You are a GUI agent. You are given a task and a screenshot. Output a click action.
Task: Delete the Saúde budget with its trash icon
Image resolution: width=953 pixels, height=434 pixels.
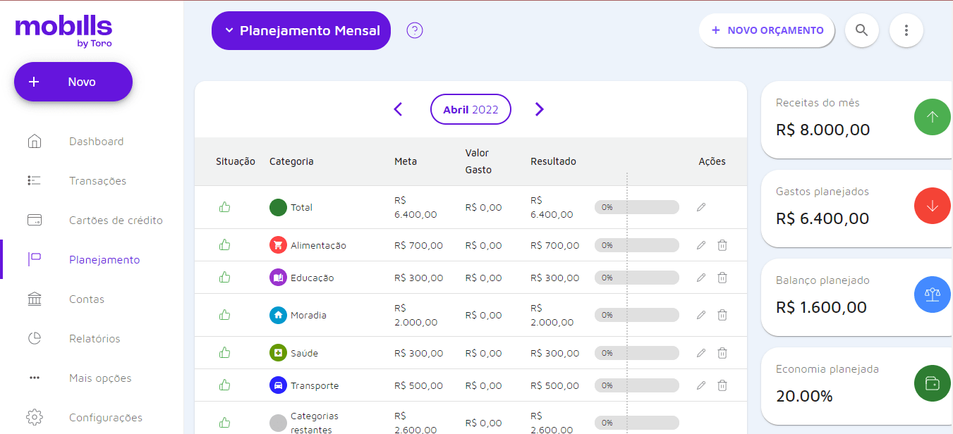(722, 352)
